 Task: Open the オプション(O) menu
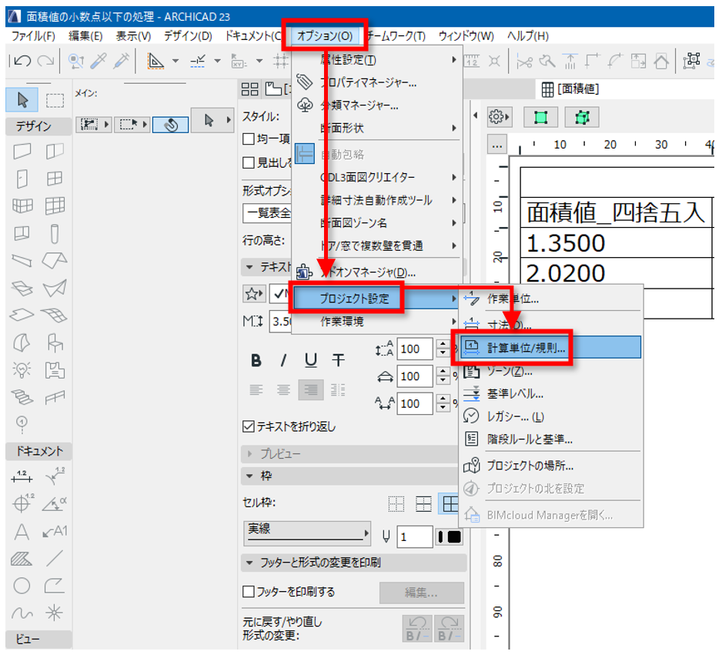tap(325, 36)
